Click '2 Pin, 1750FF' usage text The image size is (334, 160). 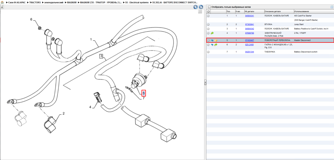pyautogui.click(x=300, y=33)
